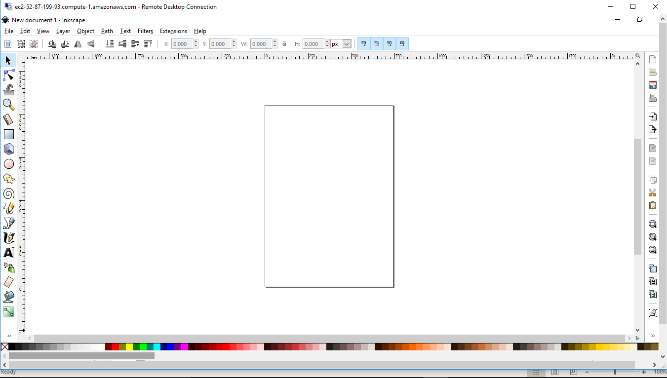Toggle moving patterns along with objects
The image size is (667, 378).
(x=402, y=44)
